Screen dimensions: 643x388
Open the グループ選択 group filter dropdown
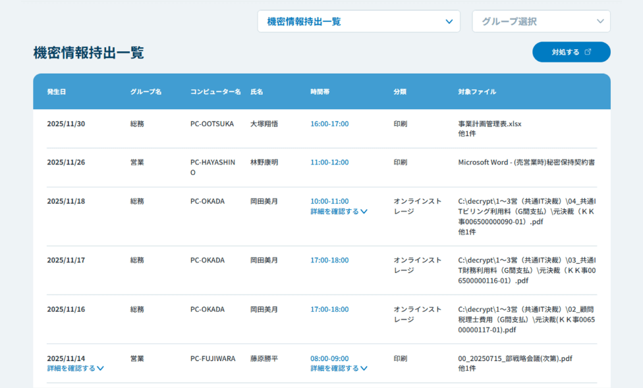tap(540, 21)
